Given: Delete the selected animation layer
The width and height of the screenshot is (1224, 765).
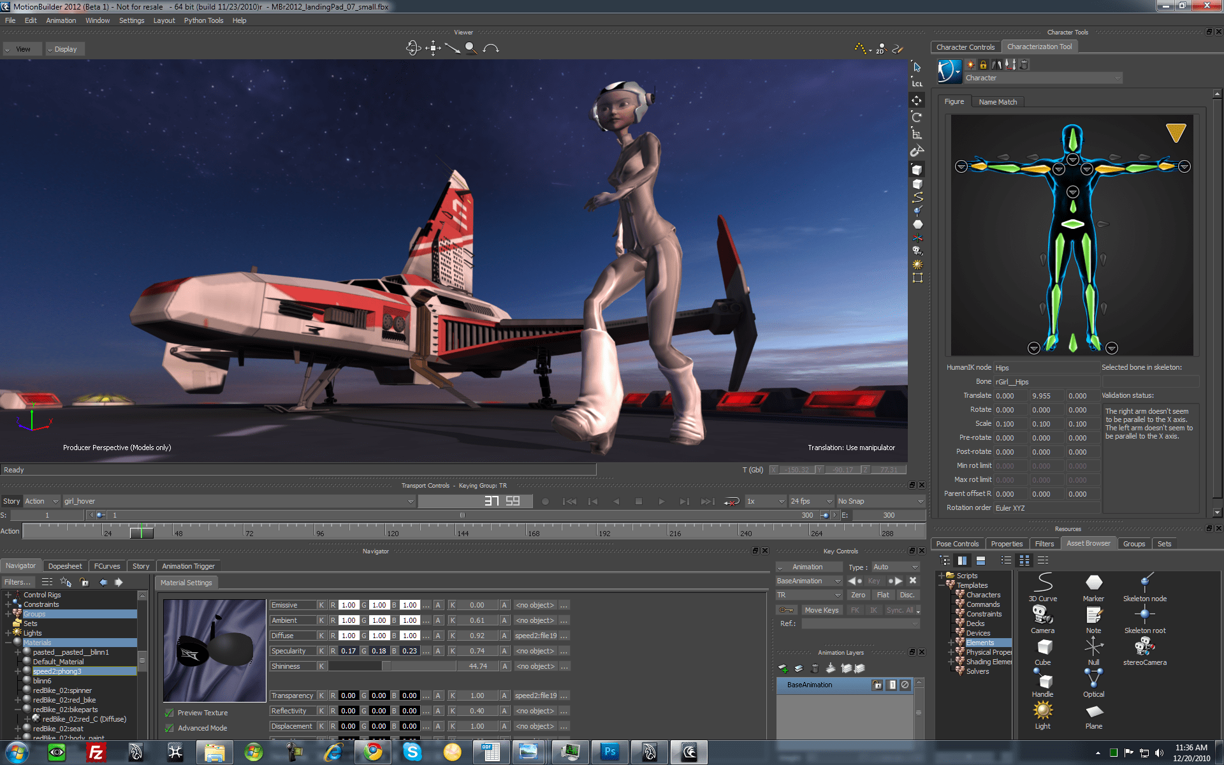Looking at the screenshot, I should tap(815, 668).
